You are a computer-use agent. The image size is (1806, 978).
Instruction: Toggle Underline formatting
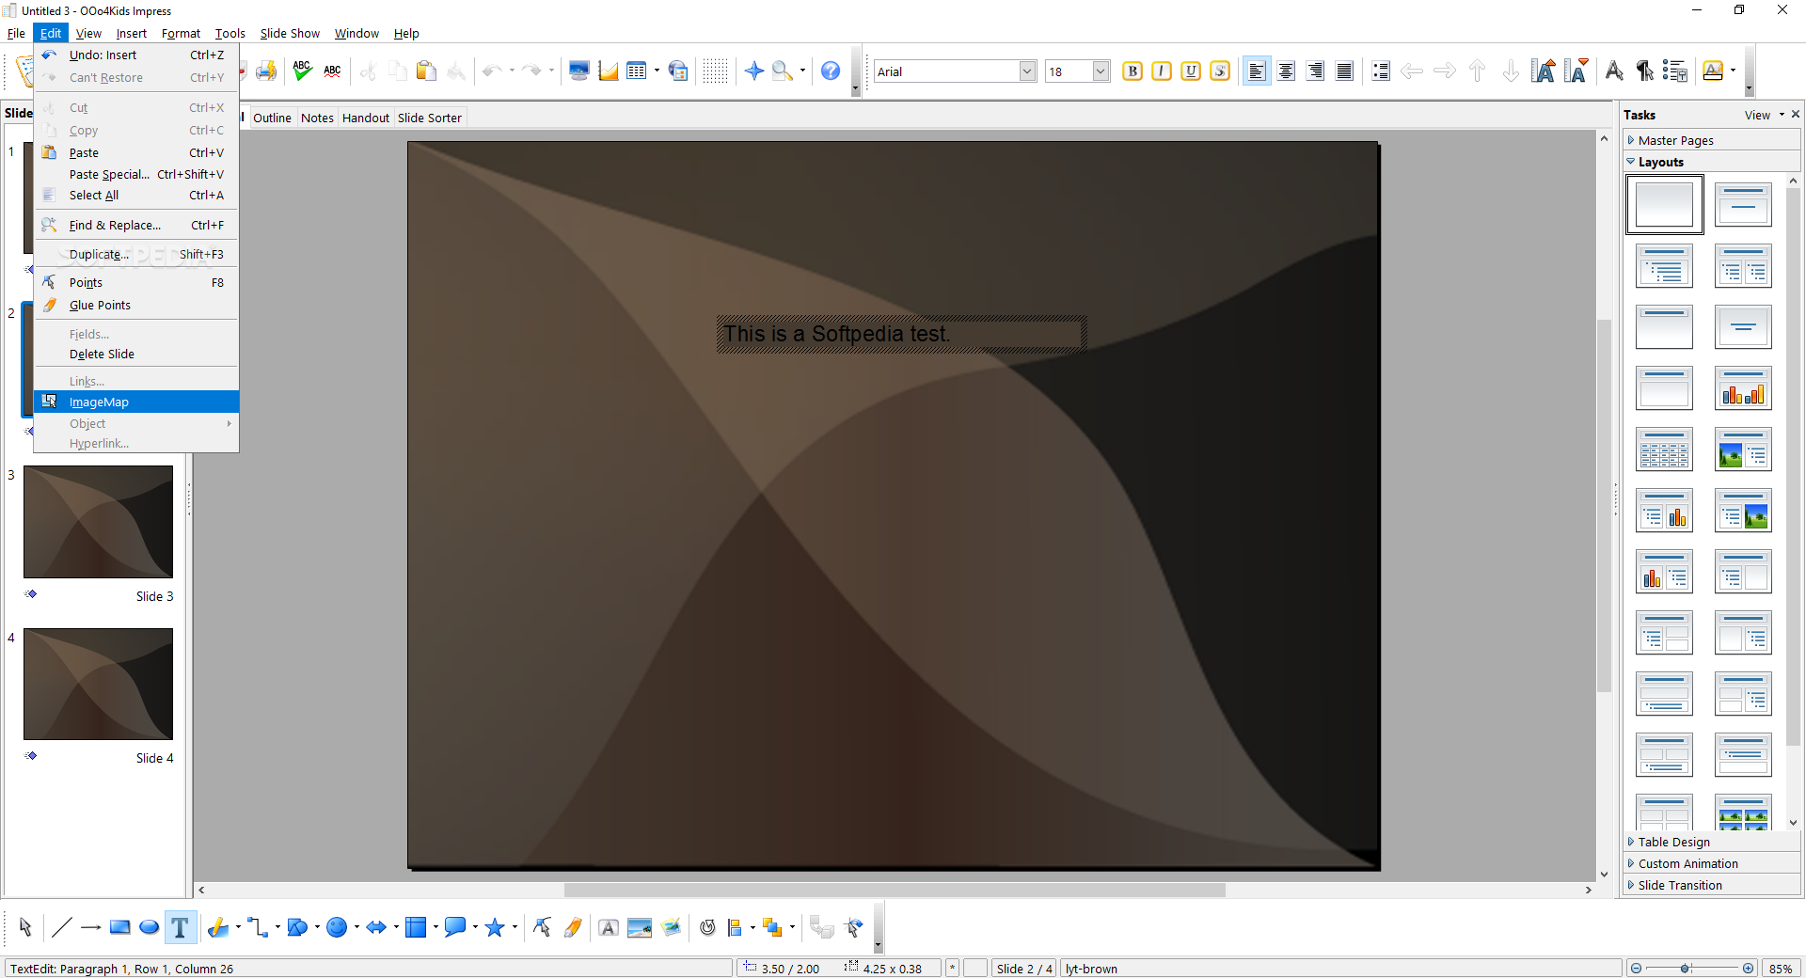click(1191, 71)
